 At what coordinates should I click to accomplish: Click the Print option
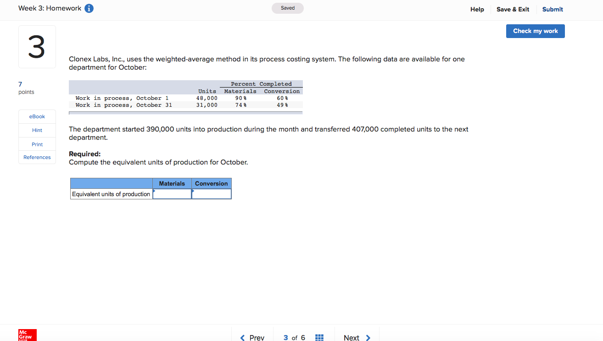click(37, 144)
